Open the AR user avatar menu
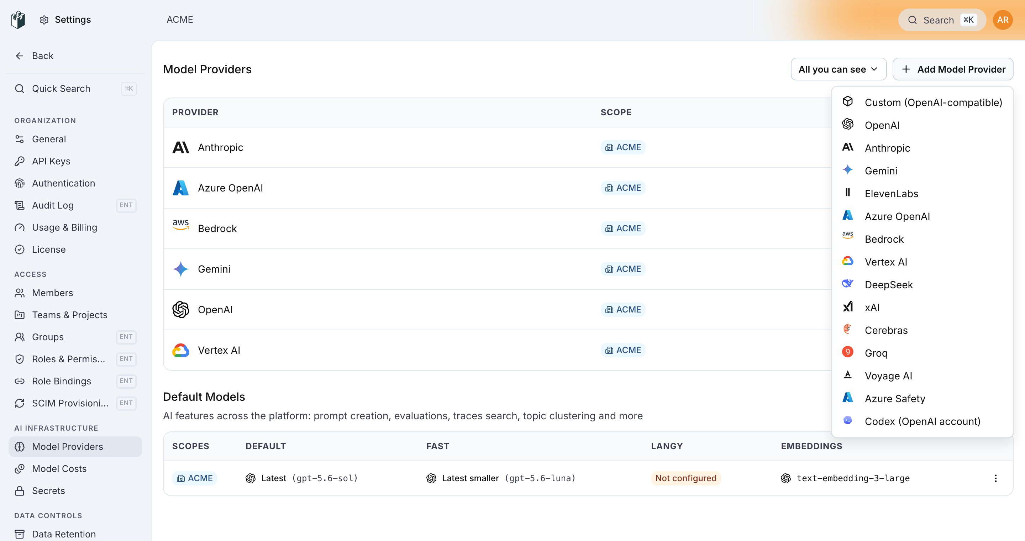Viewport: 1025px width, 541px height. (1002, 20)
